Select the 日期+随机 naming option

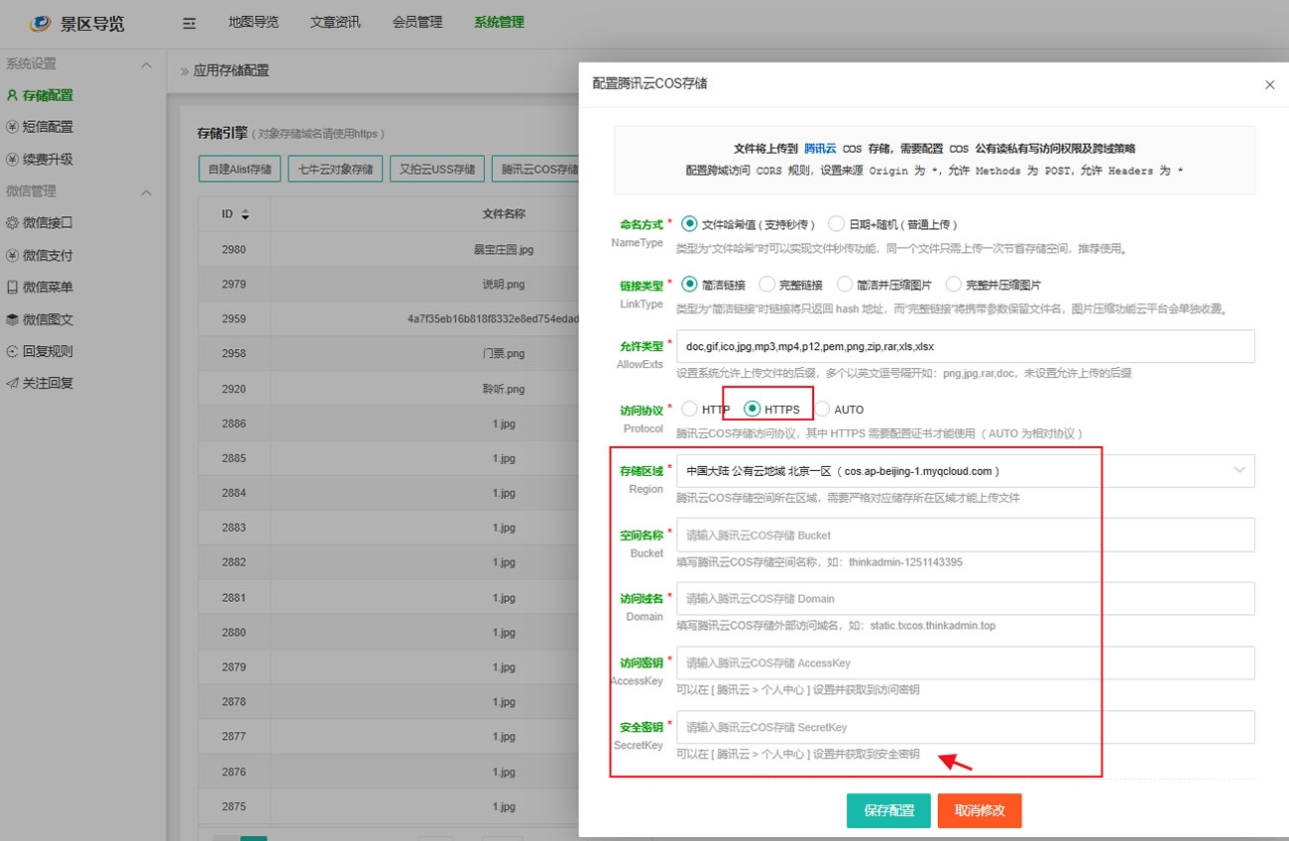coord(836,224)
